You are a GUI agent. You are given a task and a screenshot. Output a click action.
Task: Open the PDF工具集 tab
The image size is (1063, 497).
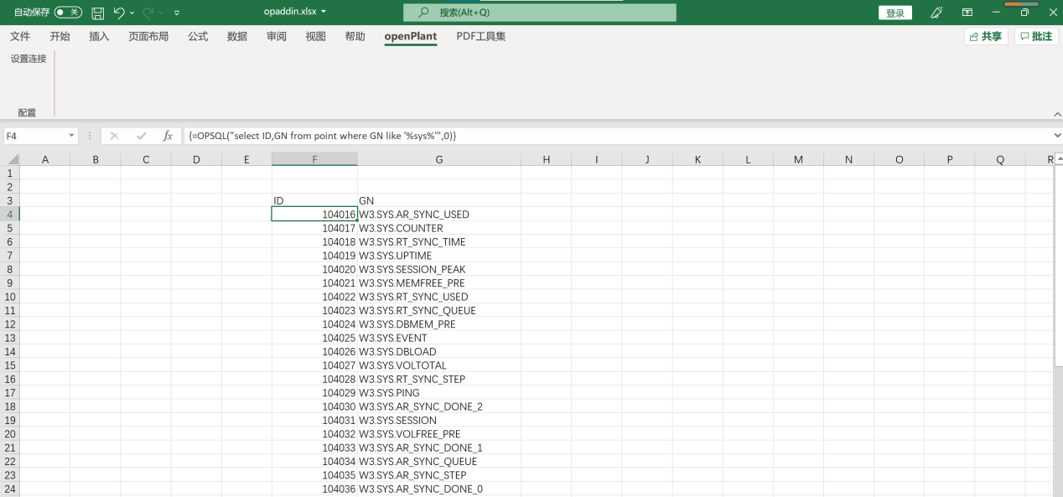pos(480,37)
